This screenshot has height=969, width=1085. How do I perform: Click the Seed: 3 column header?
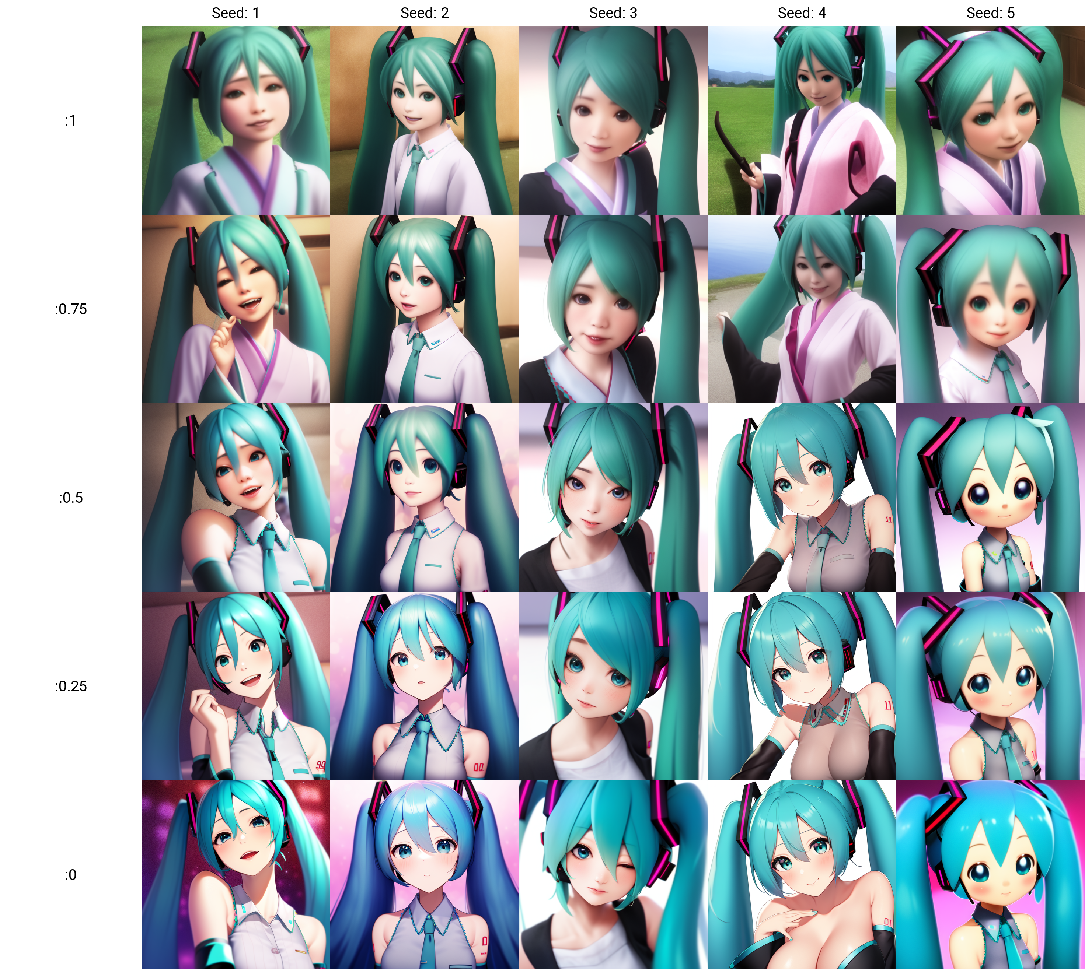[613, 13]
